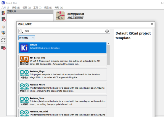Open the 所有模板 template filter dropdown

(27, 38)
